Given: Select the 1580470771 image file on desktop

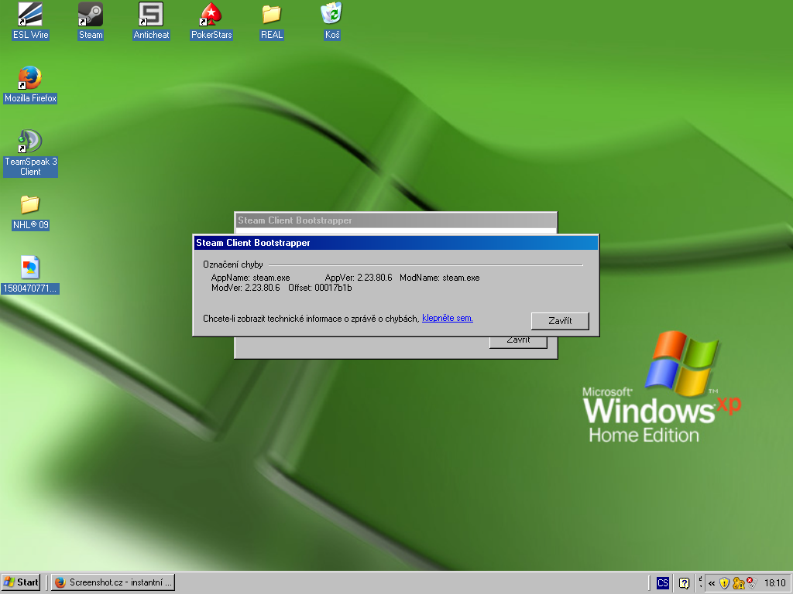Looking at the screenshot, I should [30, 268].
